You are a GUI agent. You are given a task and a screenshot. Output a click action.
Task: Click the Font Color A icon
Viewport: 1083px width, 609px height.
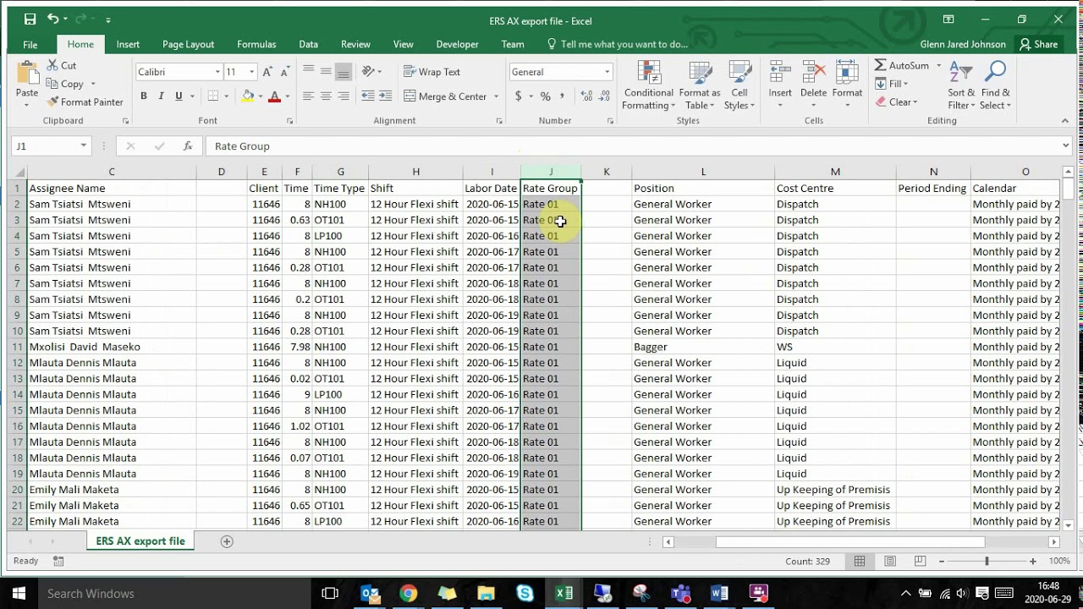coord(274,96)
